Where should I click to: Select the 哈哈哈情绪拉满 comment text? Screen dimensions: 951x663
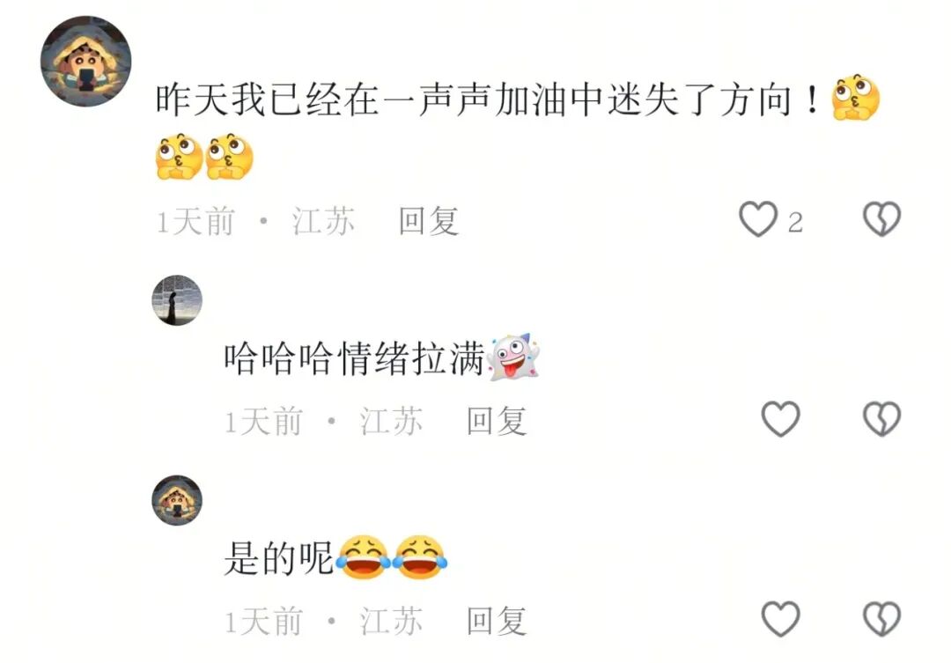pyautogui.click(x=355, y=358)
